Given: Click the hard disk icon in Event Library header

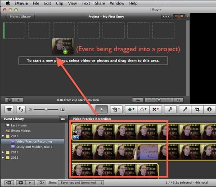Looking at the screenshot, I should pyautogui.click(x=63, y=119).
